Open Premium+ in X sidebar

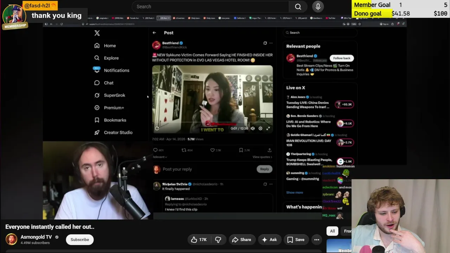pyautogui.click(x=109, y=108)
